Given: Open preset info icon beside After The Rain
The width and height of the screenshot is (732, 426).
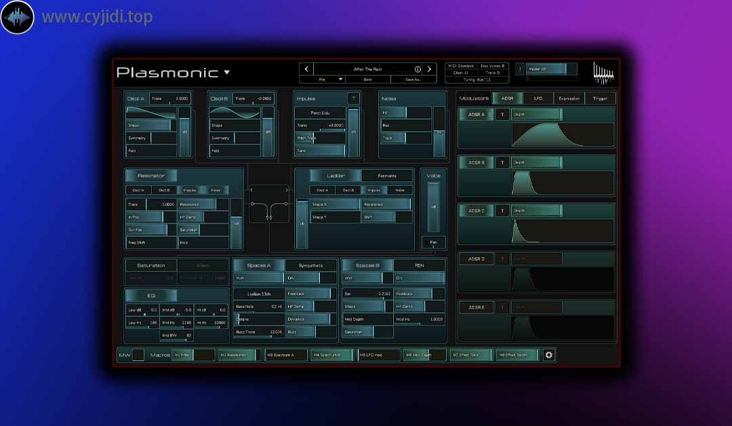Looking at the screenshot, I should click(x=418, y=69).
